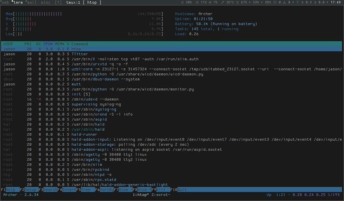The height and width of the screenshot is (201, 344).
Task: Click F9 Kill in htop footer
Action: (161, 189)
